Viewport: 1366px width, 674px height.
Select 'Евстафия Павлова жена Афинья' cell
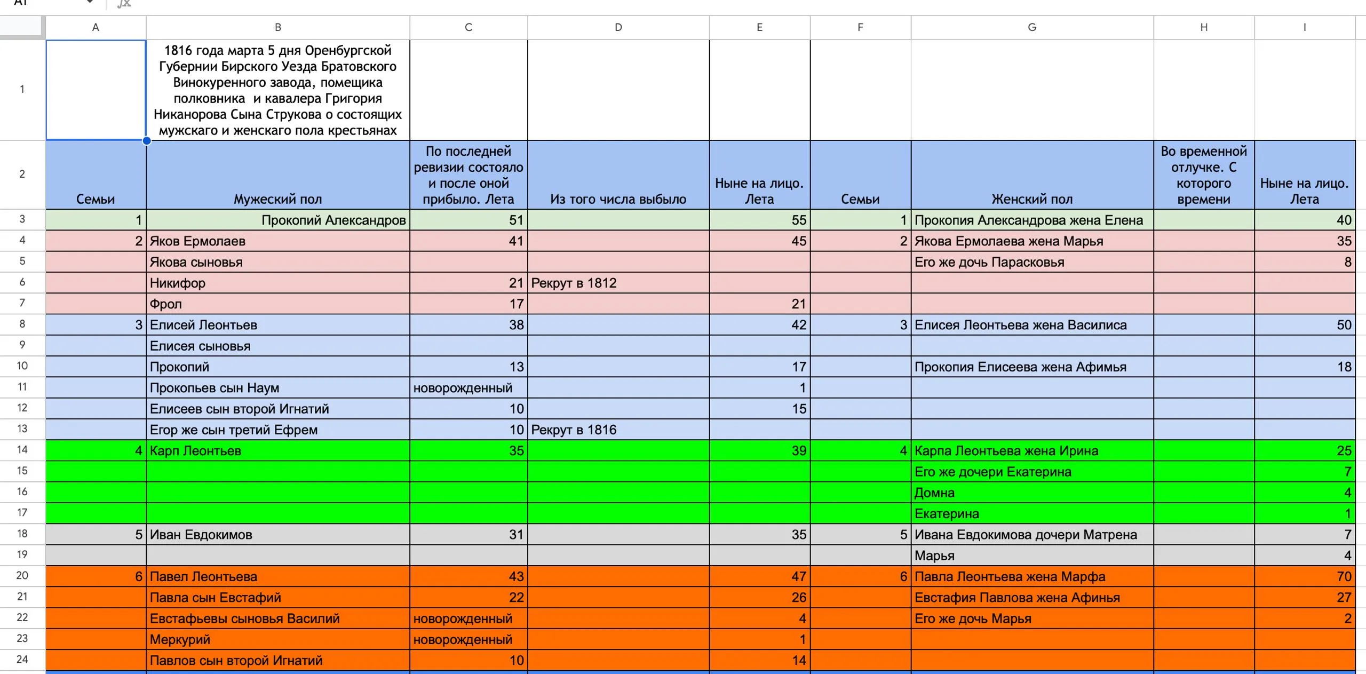click(x=1033, y=597)
